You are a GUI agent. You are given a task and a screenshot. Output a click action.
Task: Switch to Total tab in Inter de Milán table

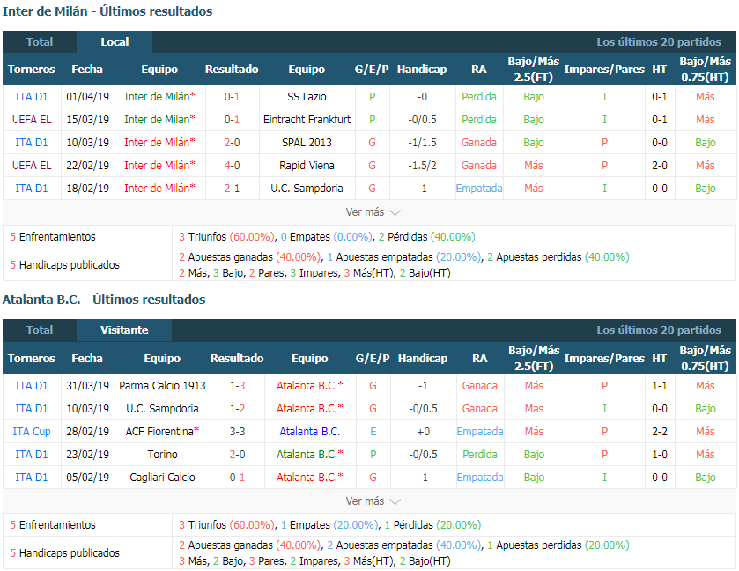coord(40,42)
